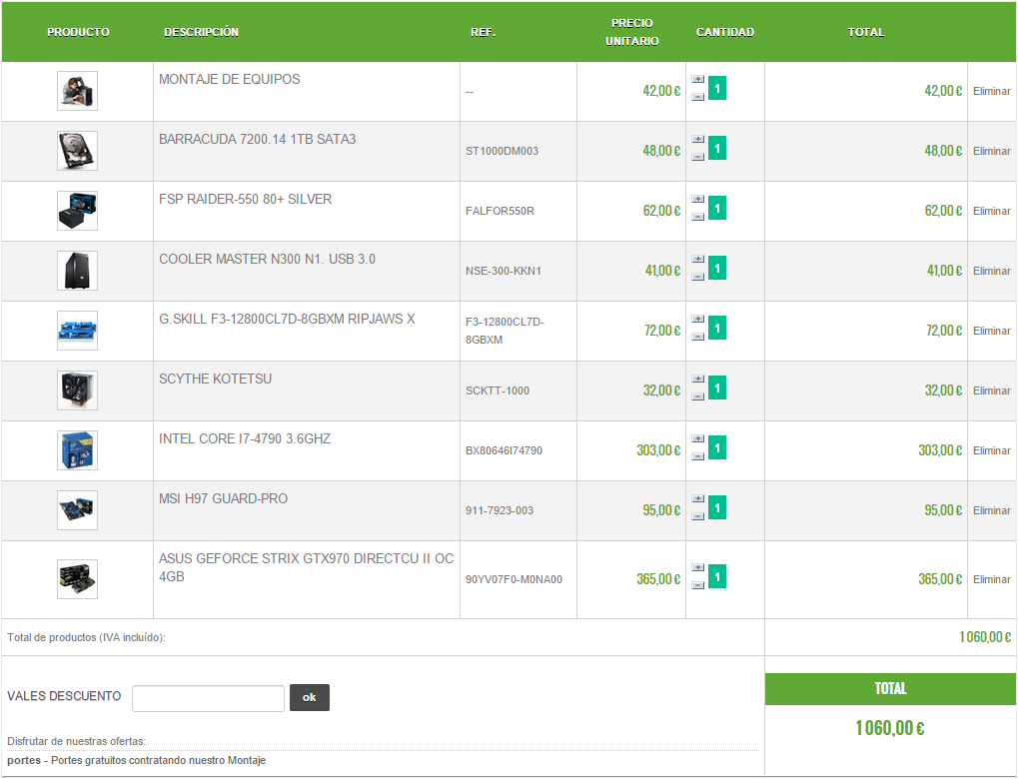
Task: Click 'Total de productos (IVA incluído)' label
Action: [86, 637]
